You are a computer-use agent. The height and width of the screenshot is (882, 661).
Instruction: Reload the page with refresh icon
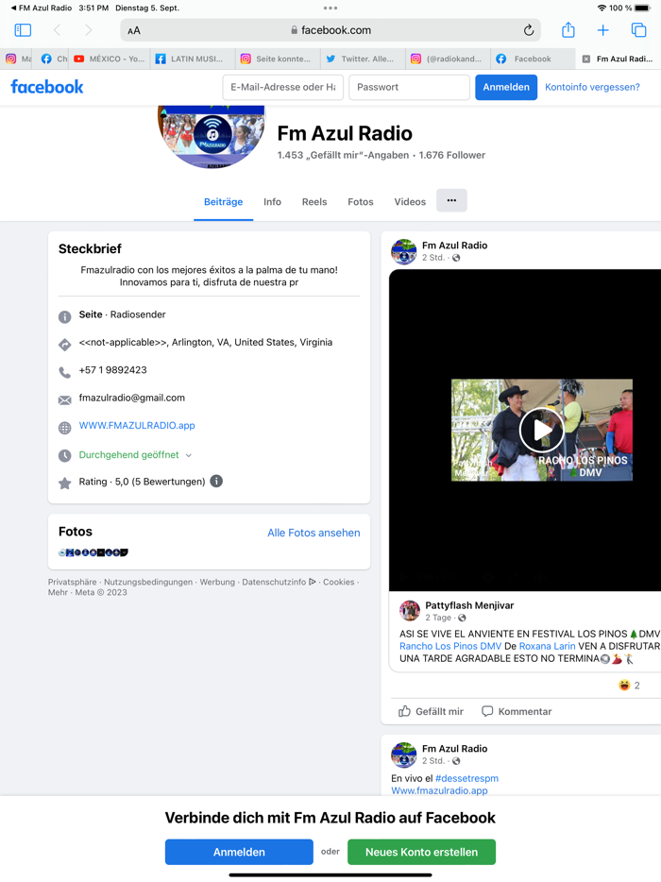point(528,30)
